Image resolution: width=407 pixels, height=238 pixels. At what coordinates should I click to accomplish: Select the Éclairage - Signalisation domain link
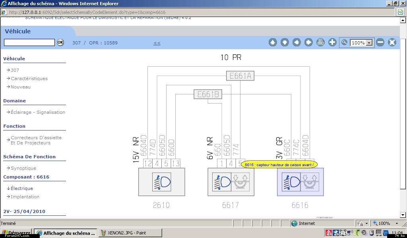pyautogui.click(x=38, y=112)
